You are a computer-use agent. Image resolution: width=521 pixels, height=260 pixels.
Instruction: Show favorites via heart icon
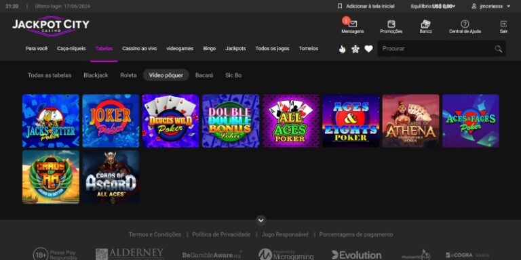coord(368,49)
